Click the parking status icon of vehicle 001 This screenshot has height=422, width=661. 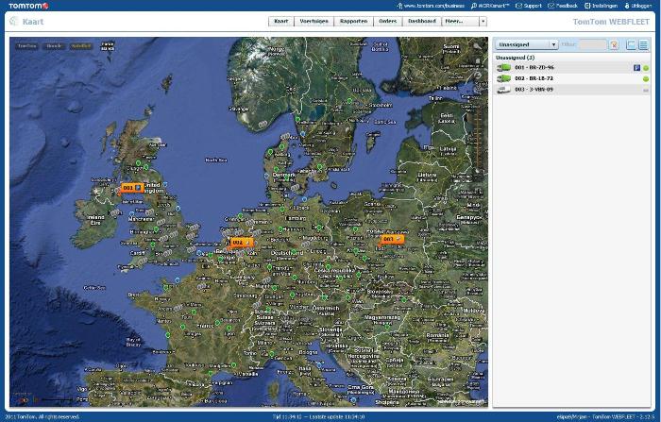point(637,67)
